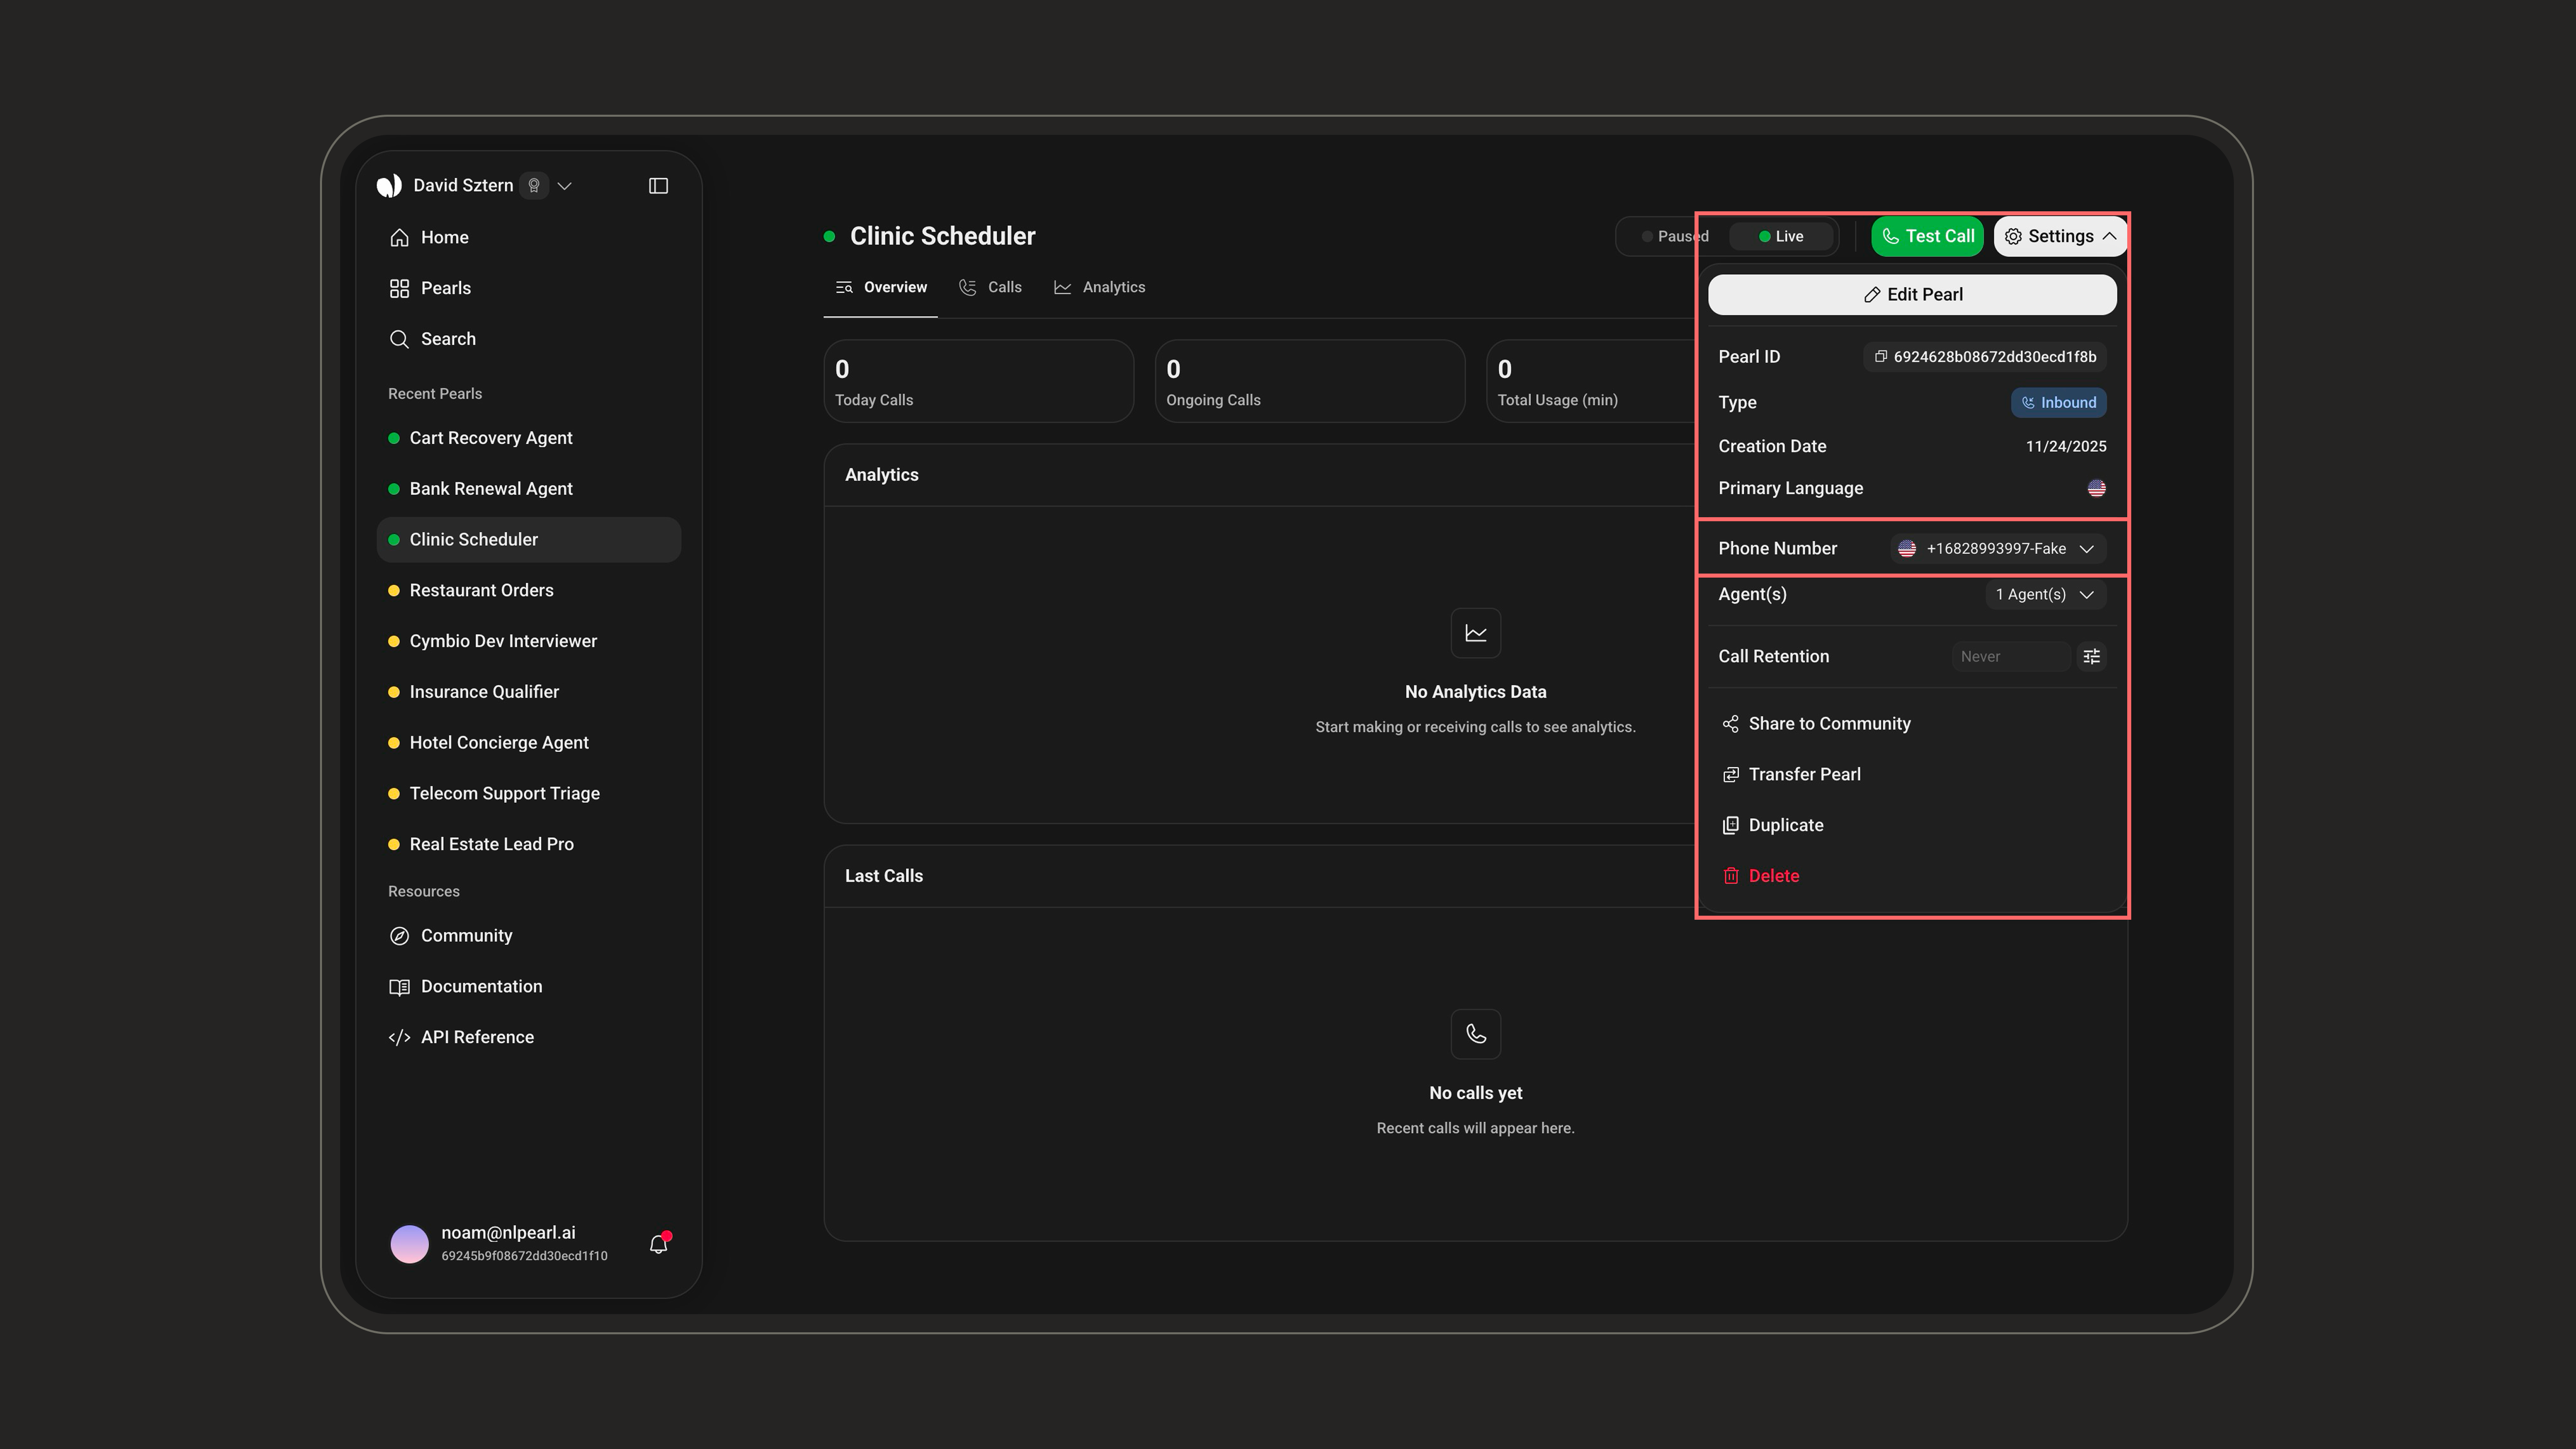The width and height of the screenshot is (2576, 1449).
Task: Expand the David Sztern workspace chevron
Action: coord(564,186)
